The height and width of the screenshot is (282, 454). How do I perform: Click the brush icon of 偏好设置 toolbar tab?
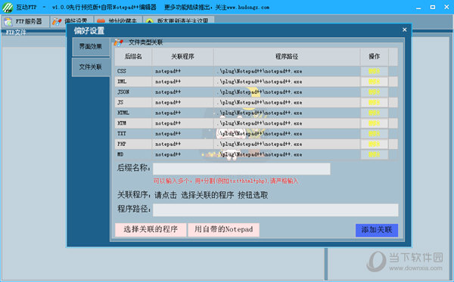pyautogui.click(x=57, y=21)
